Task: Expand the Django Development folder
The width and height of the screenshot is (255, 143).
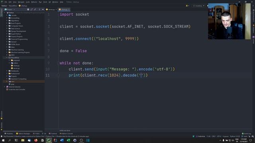Action: [x=7, y=31]
